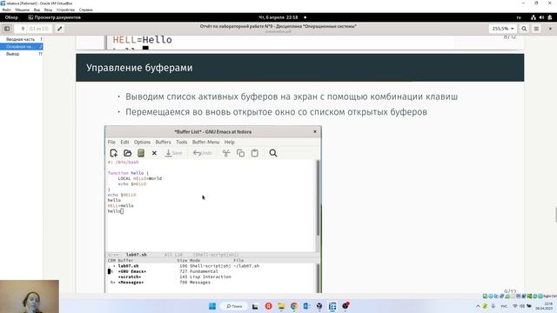
Task: Open the 255,5% zoom level dropdown
Action: pyautogui.click(x=503, y=29)
